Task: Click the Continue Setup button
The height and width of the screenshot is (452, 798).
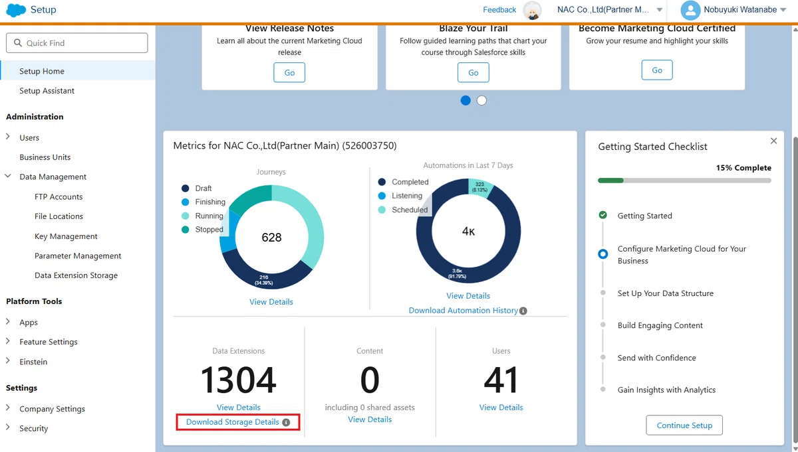Action: 684,425
